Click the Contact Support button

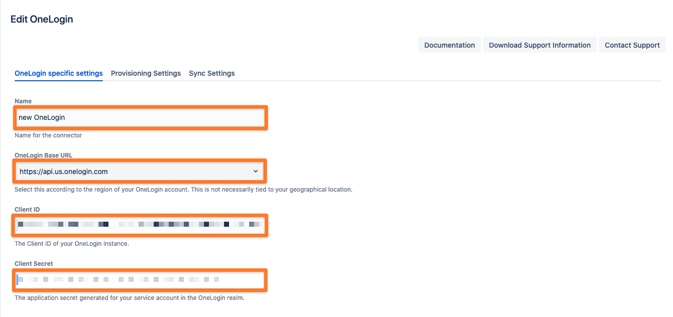coord(632,45)
